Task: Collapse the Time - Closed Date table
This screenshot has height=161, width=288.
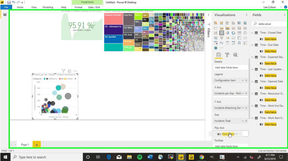Action: (252, 33)
